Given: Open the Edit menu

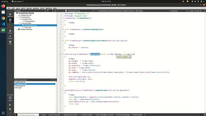Looking at the screenshot, I should pyautogui.click(x=13, y=8).
